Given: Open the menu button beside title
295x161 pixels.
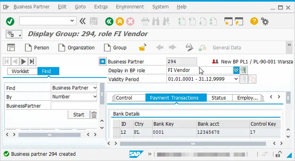Looking at the screenshot, I should [14, 34].
